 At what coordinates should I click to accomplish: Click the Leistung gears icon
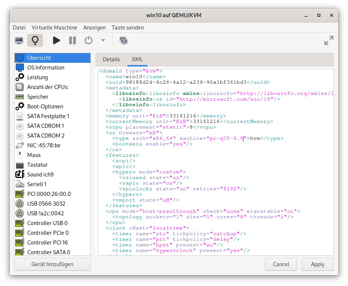click(x=20, y=77)
